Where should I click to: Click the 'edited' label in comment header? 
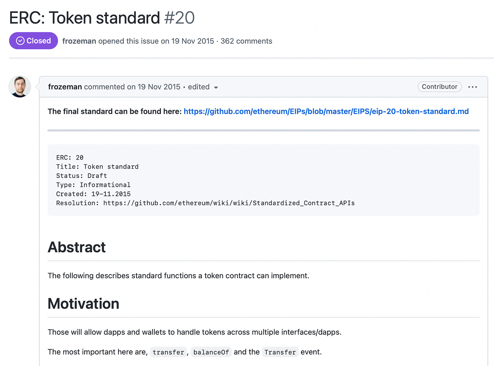click(x=198, y=87)
